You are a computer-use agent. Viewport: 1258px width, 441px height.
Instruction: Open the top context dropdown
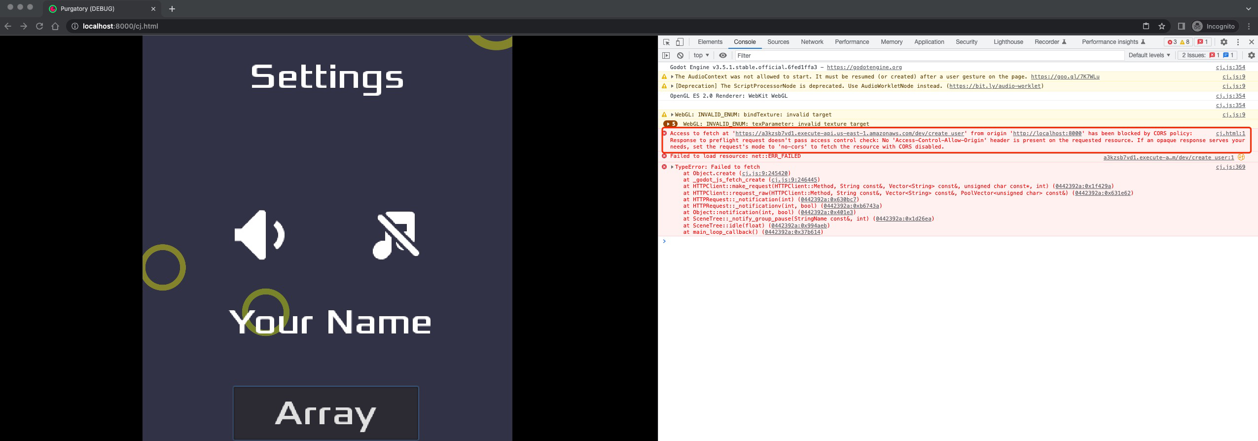pyautogui.click(x=701, y=55)
